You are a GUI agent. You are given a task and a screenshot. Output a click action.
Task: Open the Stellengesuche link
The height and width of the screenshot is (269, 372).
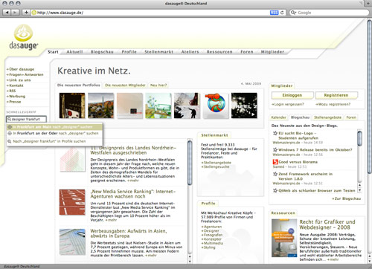tap(215, 167)
